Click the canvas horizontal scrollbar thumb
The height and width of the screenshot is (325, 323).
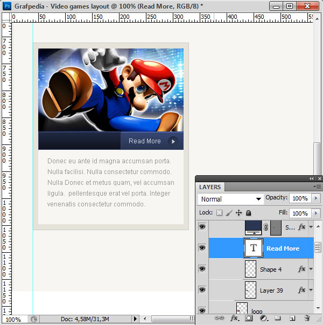[x=173, y=319]
